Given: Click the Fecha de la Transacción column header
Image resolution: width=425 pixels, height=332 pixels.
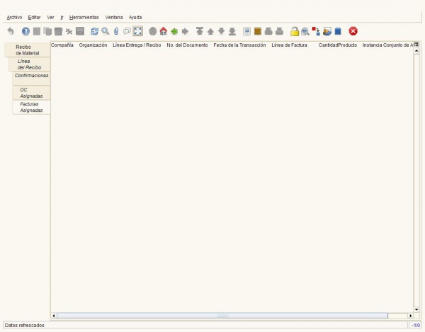Looking at the screenshot, I should click(239, 45).
